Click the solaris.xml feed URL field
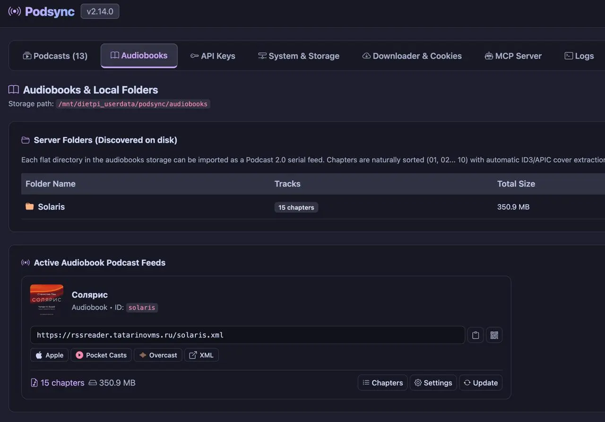 248,335
